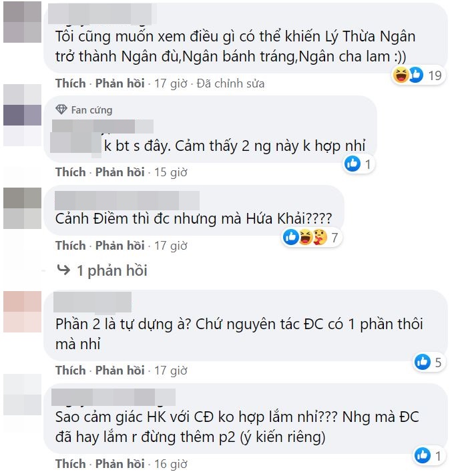The image size is (454, 472).
Task: Click the like icon on the HK với CĐ comment
Action: point(423,455)
